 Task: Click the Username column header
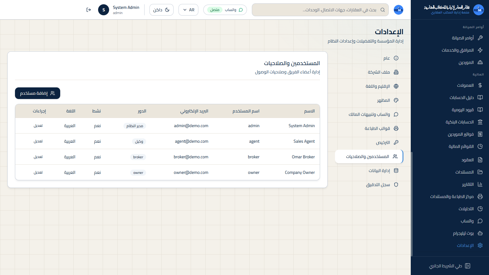(246, 111)
